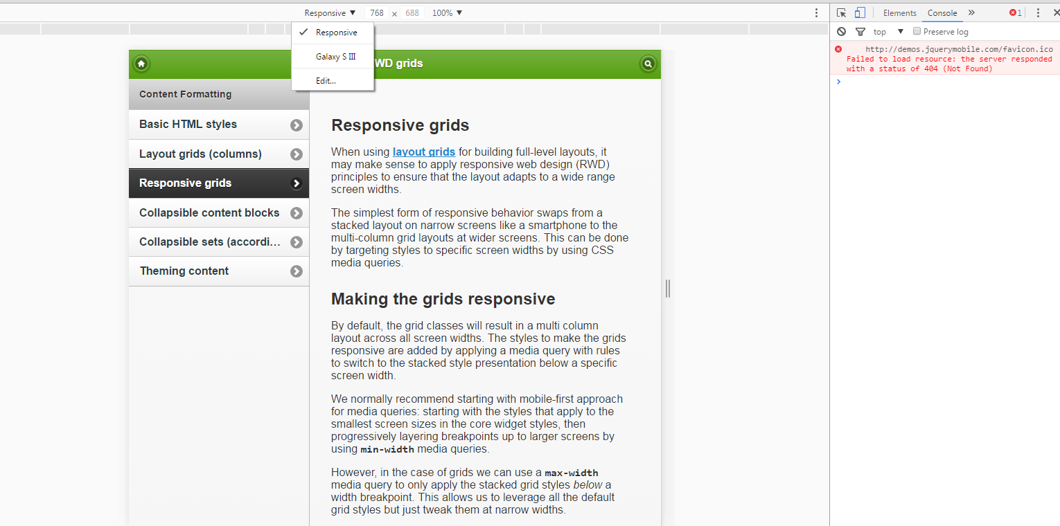The width and height of the screenshot is (1060, 526).
Task: Click the max-width code text
Action: (x=572, y=473)
